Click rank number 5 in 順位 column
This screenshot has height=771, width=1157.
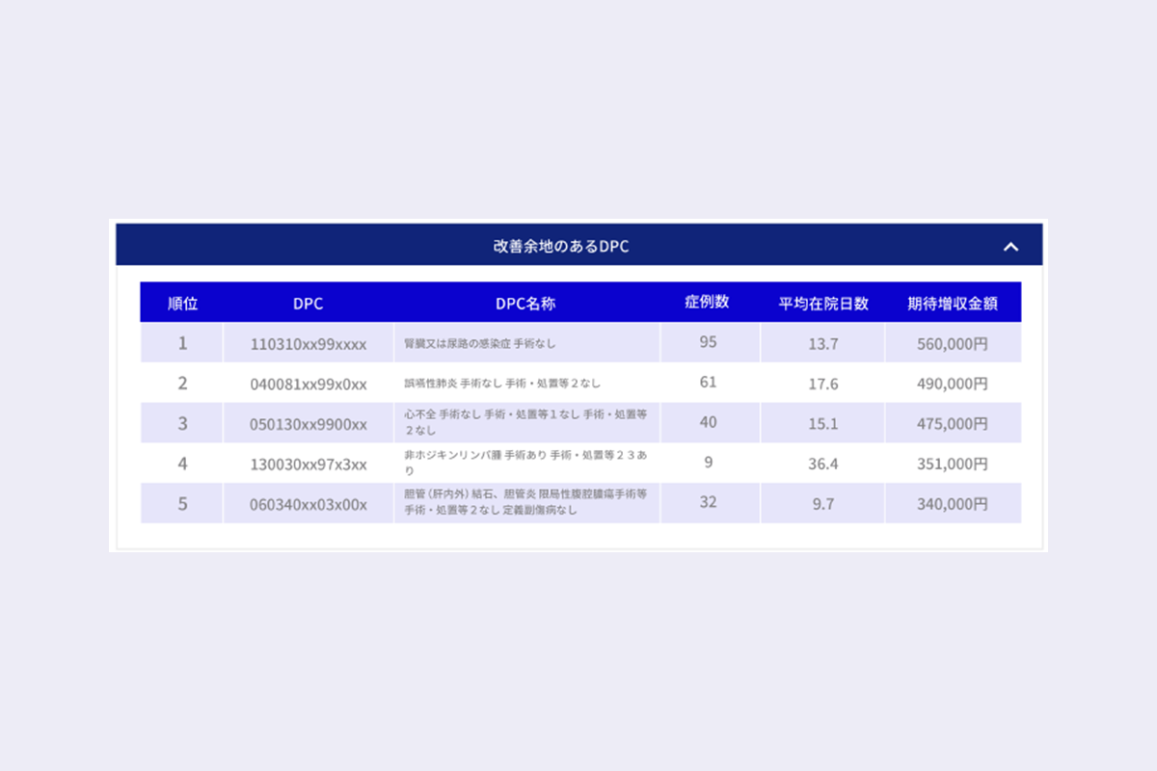(182, 503)
